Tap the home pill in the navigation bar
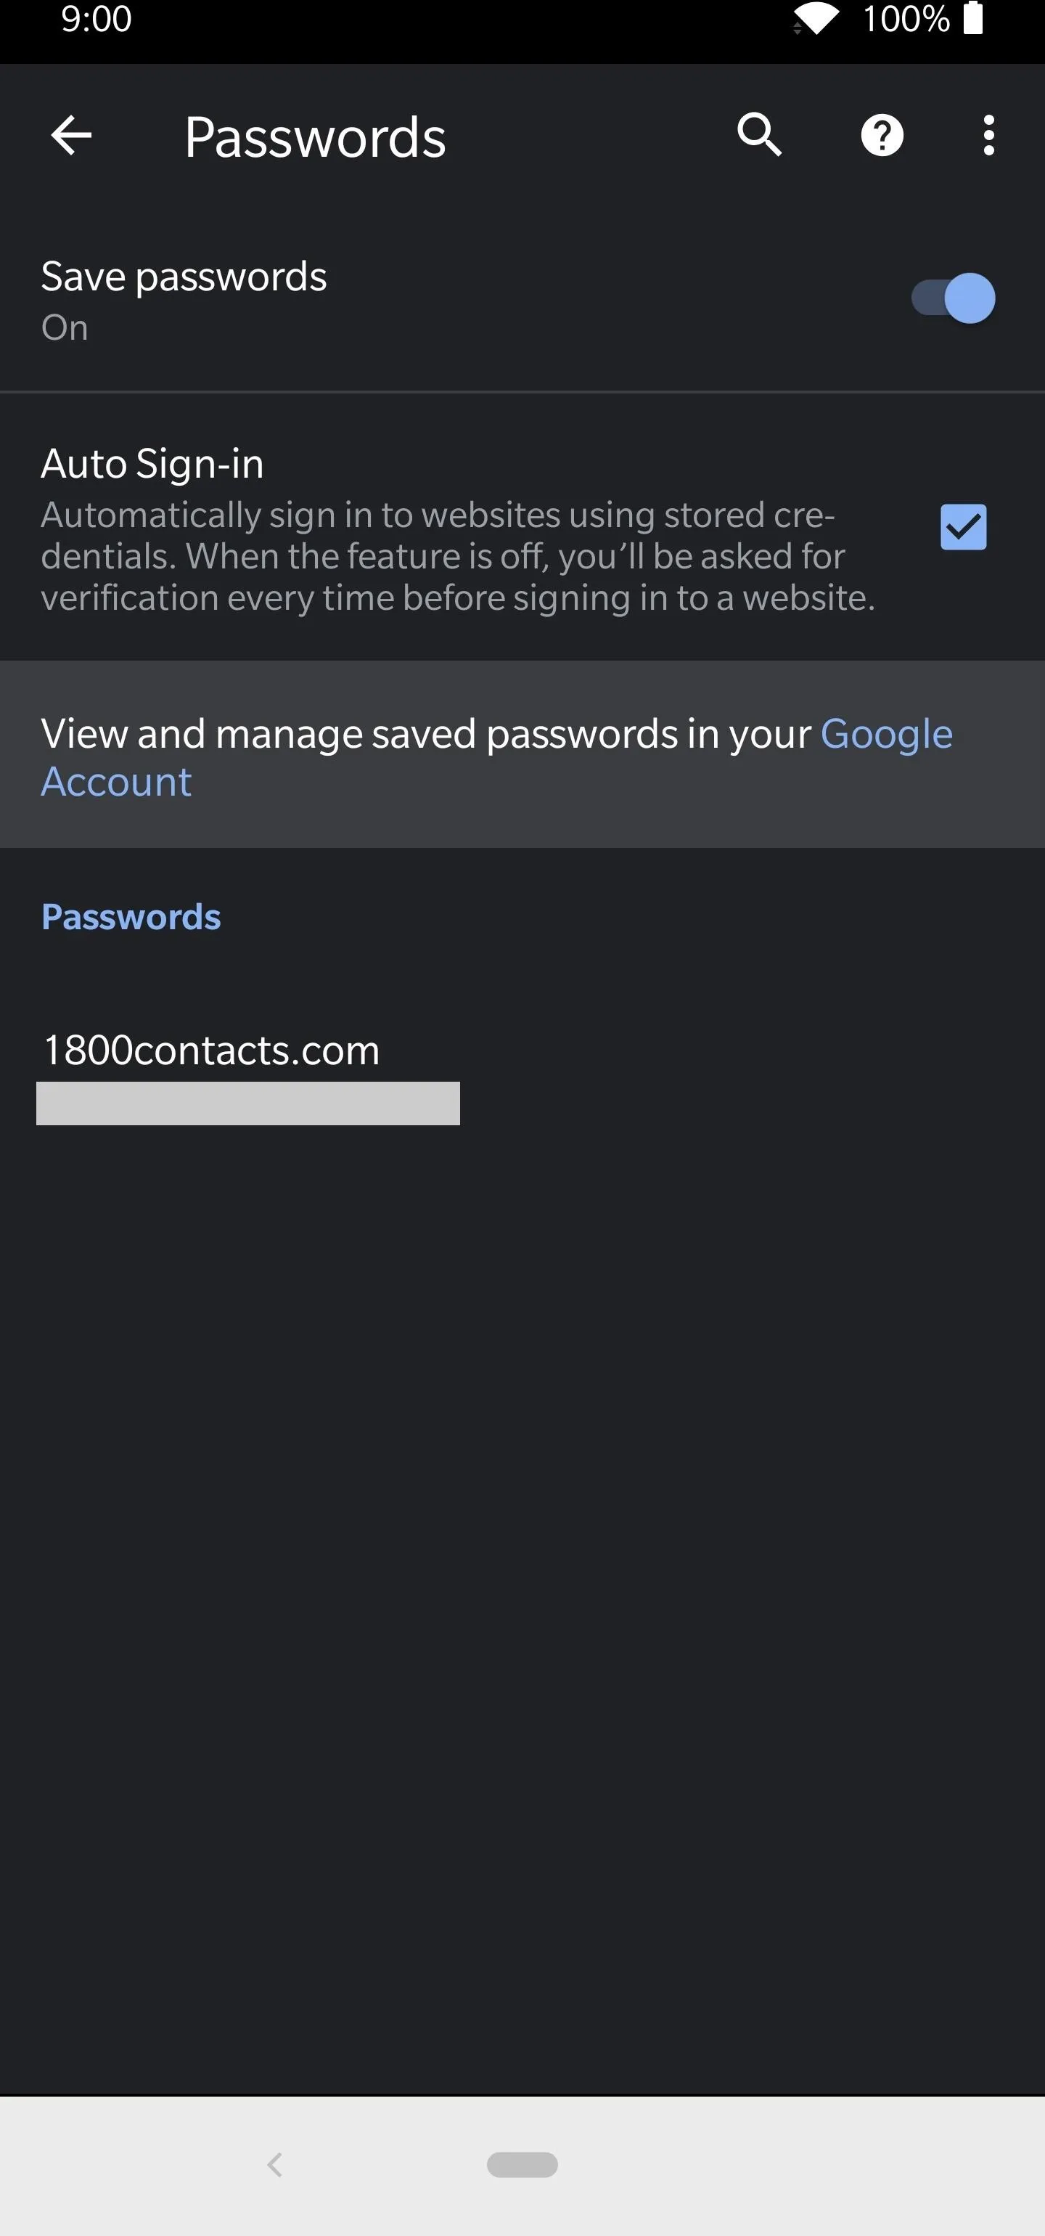 522,2165
